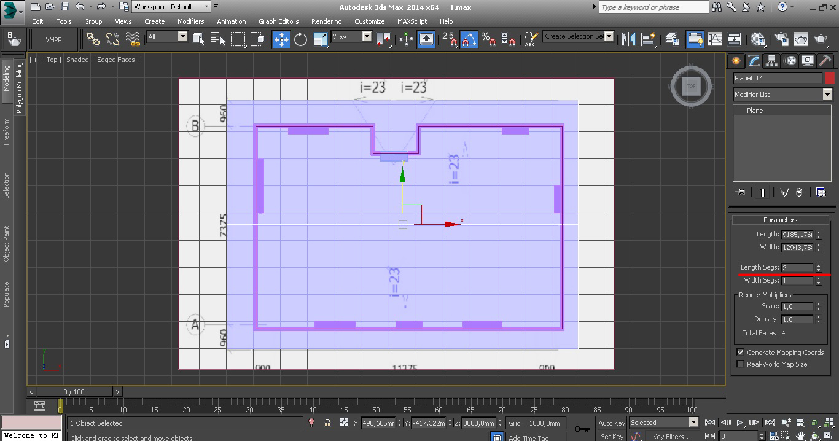
Task: Open the Mirror tool
Action: pos(628,39)
